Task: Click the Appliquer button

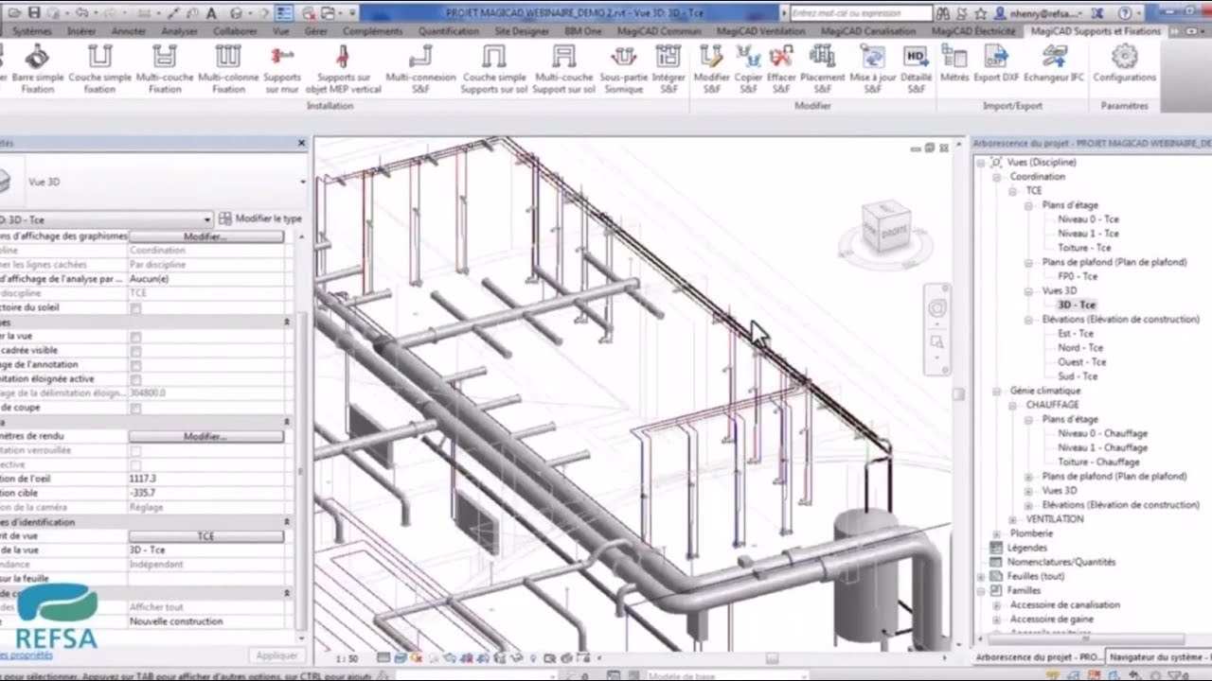Action: point(277,655)
